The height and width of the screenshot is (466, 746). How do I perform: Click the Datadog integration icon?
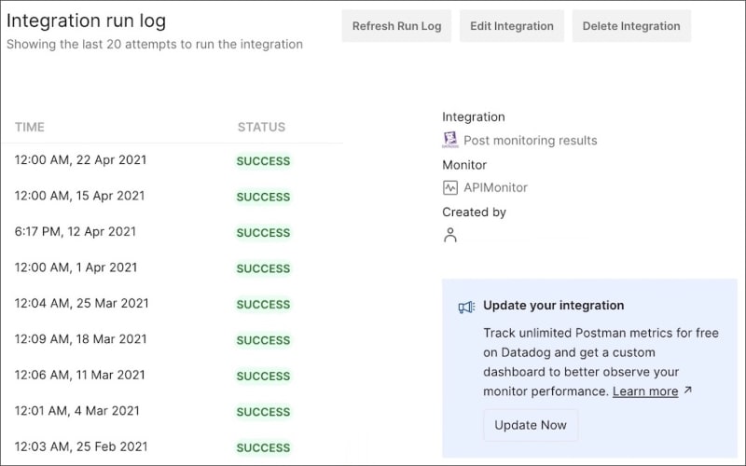coord(450,140)
